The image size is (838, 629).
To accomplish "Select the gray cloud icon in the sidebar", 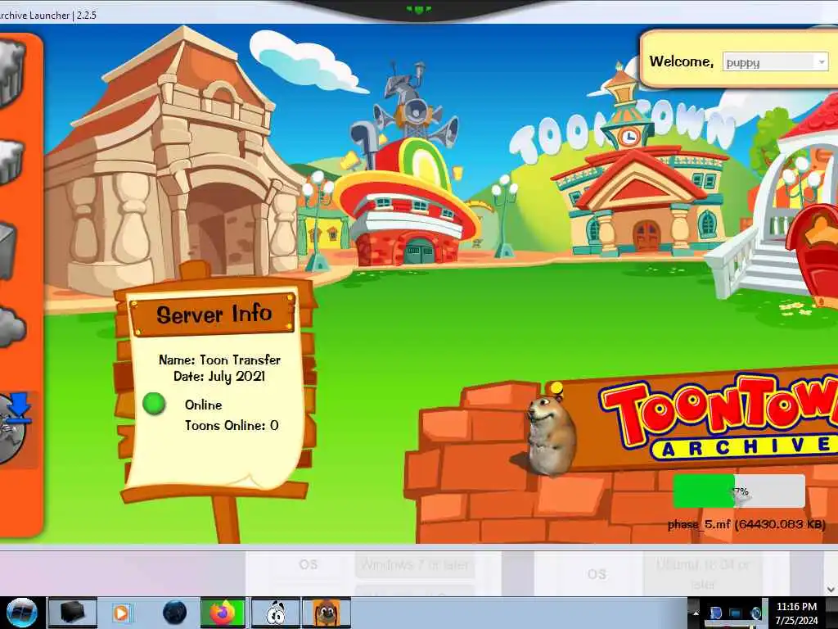I will (11, 326).
